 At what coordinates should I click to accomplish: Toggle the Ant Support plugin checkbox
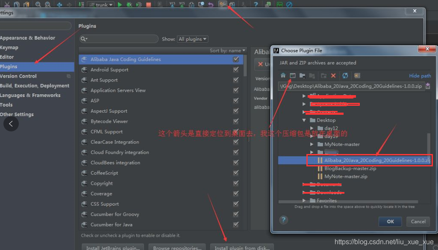236,80
